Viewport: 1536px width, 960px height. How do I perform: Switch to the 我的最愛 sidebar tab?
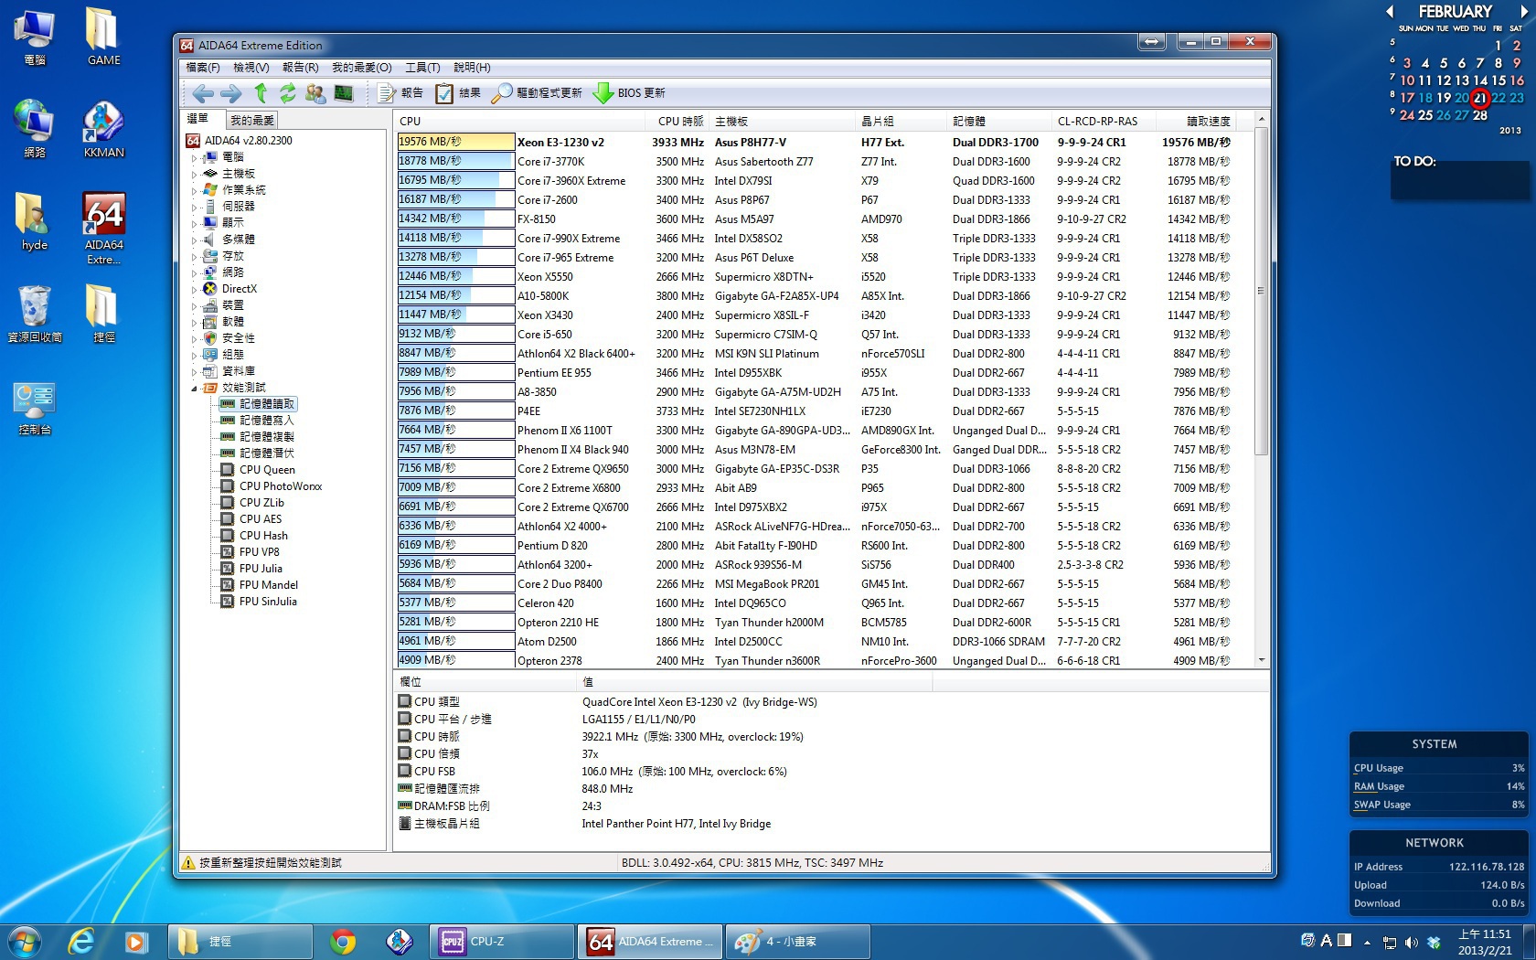point(251,121)
